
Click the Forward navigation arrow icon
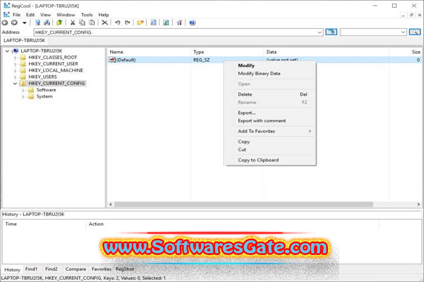coord(14,23)
